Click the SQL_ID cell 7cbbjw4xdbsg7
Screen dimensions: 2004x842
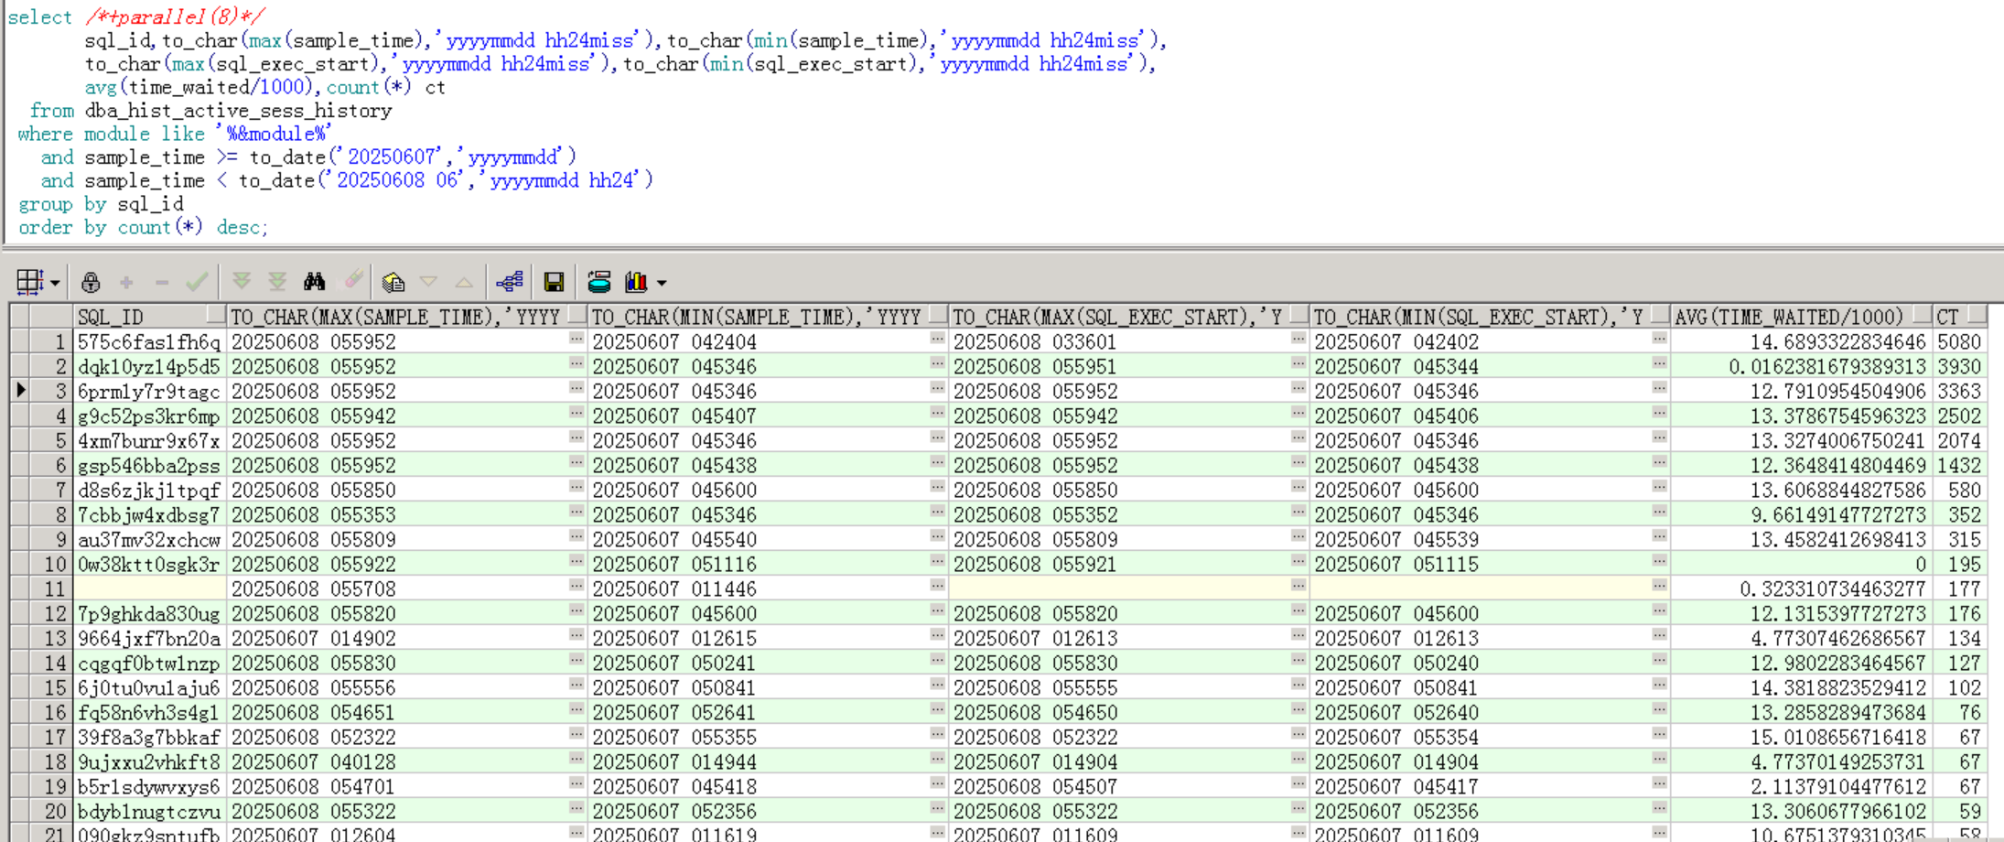pos(149,515)
